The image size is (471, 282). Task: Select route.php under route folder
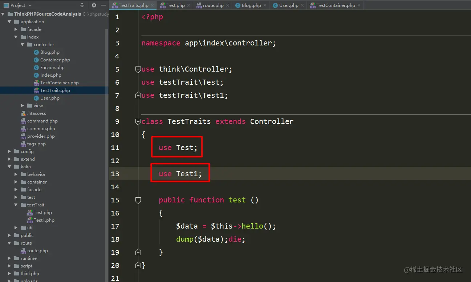[37, 251]
